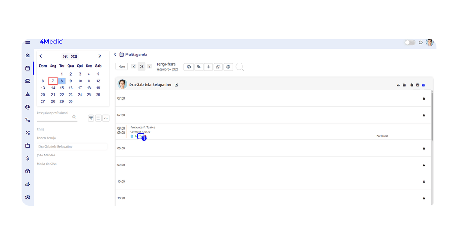This screenshot has width=458, height=245.
Task: Click the Hoje button
Action: [122, 67]
